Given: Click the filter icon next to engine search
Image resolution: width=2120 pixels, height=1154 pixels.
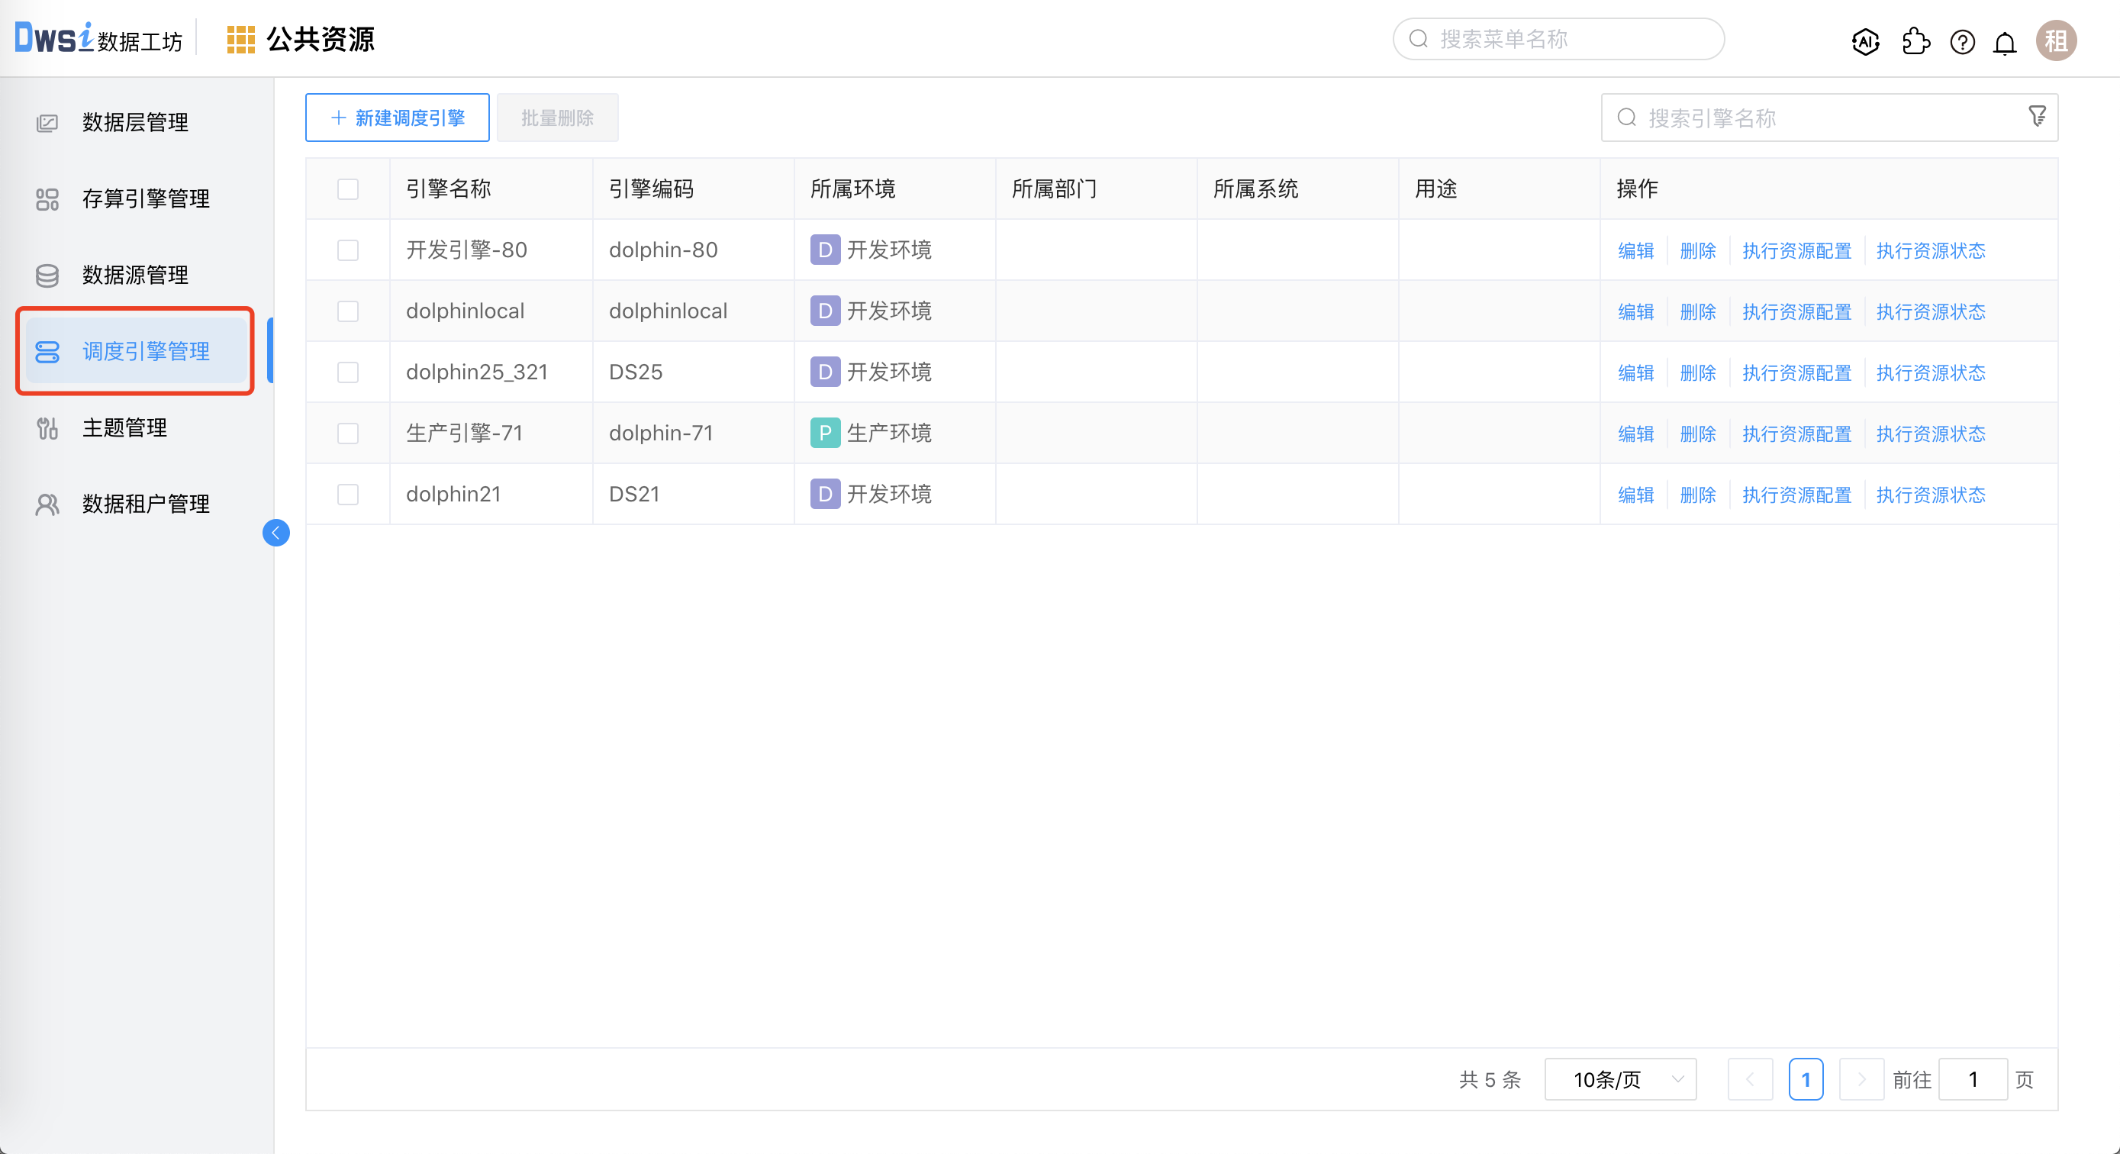Looking at the screenshot, I should (x=2038, y=116).
